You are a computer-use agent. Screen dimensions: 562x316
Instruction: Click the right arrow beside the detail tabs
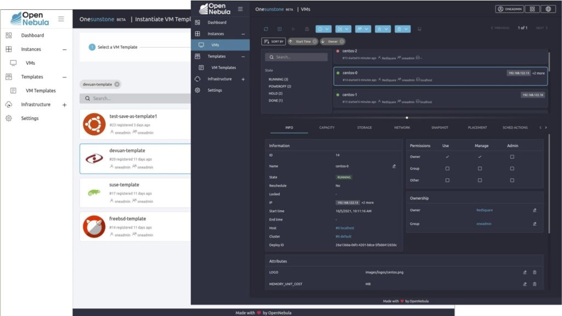[546, 127]
